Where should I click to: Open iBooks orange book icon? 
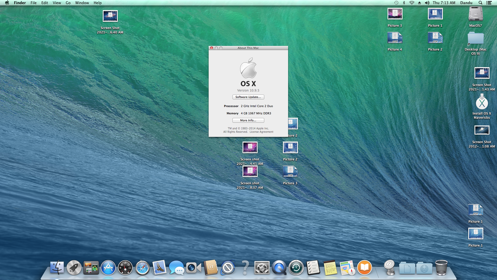364,268
